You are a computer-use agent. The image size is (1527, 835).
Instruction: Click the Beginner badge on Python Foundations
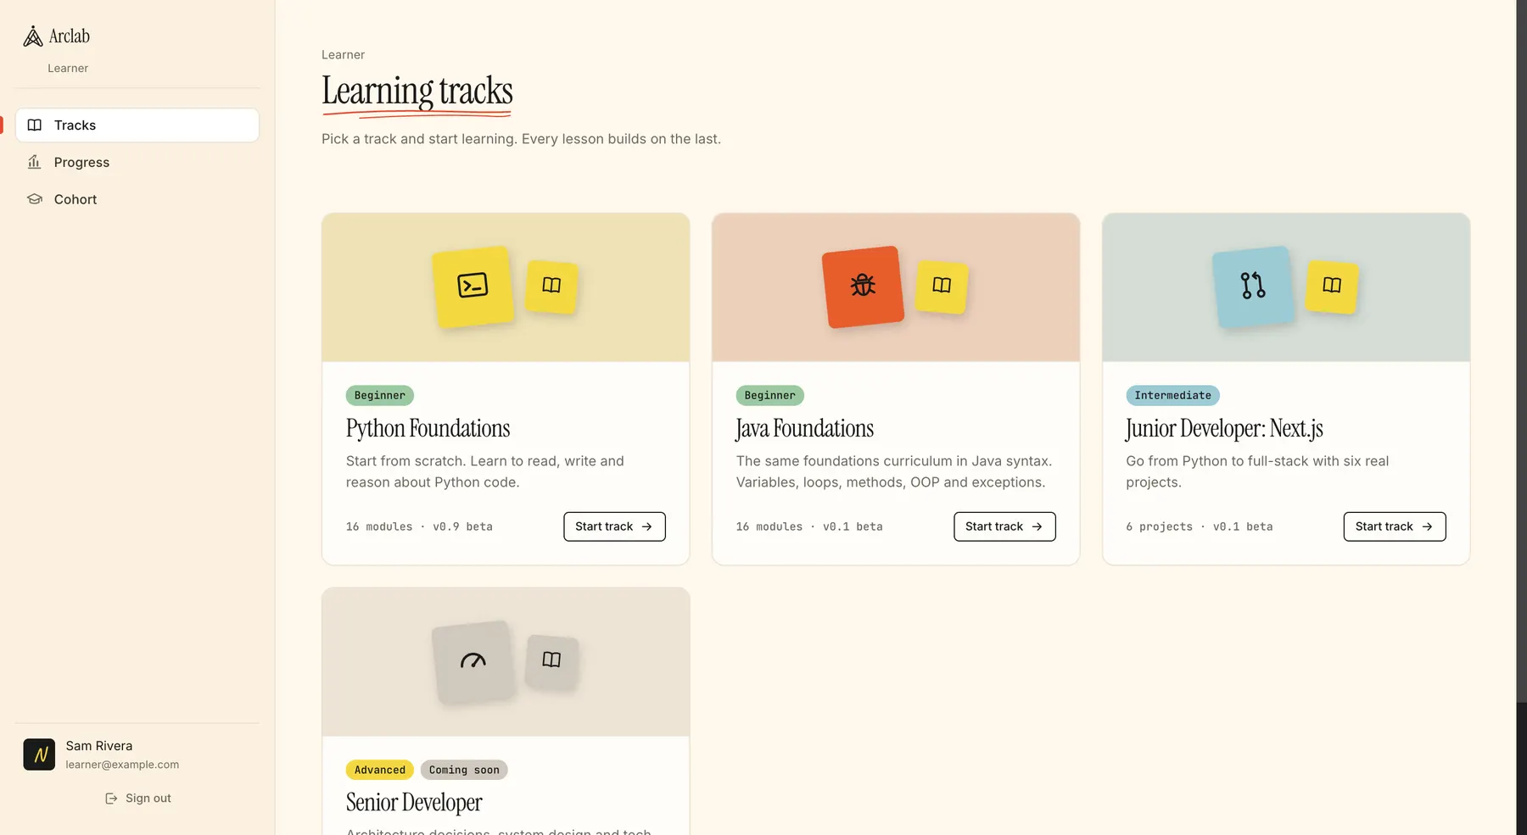coord(379,396)
